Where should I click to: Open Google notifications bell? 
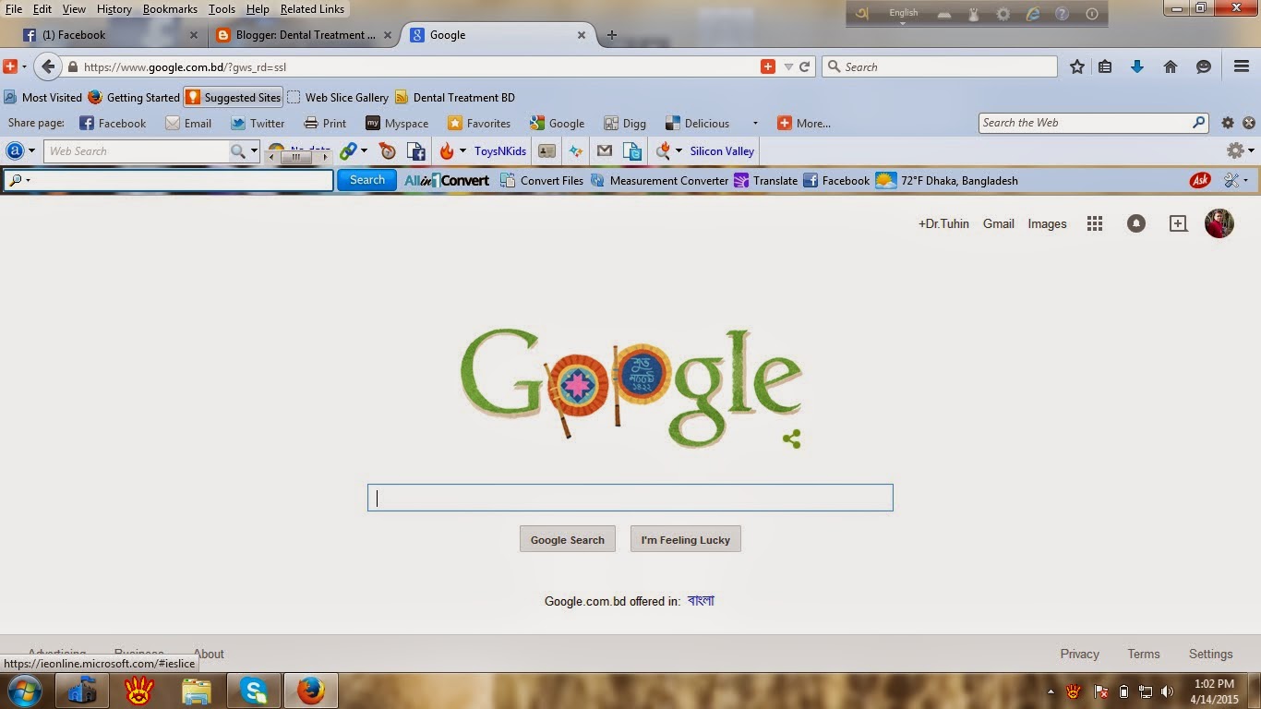[1136, 223]
